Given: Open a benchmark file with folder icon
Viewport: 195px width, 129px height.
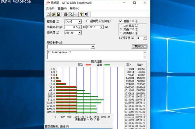Looking at the screenshot, I should pyautogui.click(x=53, y=14).
